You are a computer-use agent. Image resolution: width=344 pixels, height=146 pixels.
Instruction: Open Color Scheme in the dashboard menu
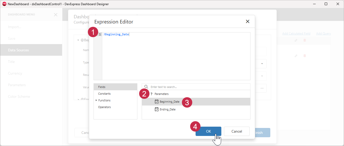[x=31, y=96]
